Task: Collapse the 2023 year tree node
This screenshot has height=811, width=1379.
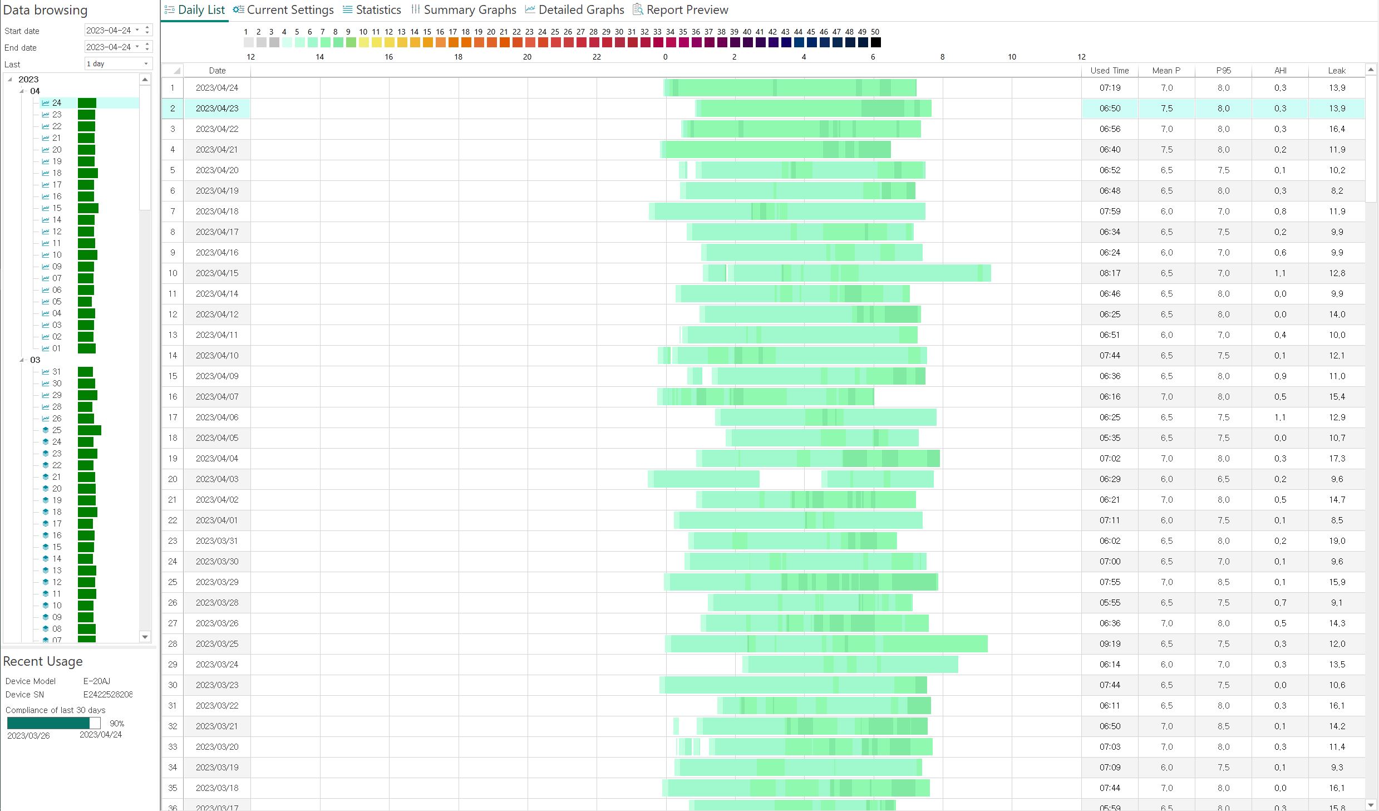Action: pyautogui.click(x=10, y=80)
